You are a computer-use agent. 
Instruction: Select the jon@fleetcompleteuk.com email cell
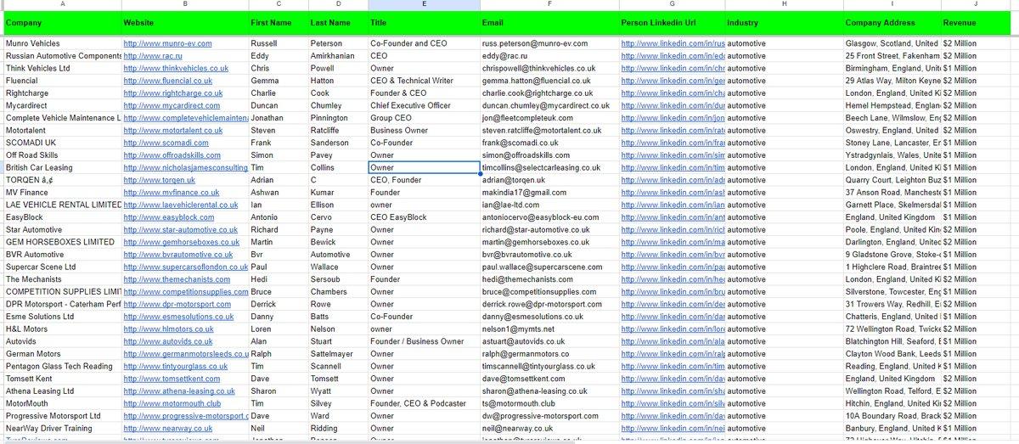click(549, 118)
